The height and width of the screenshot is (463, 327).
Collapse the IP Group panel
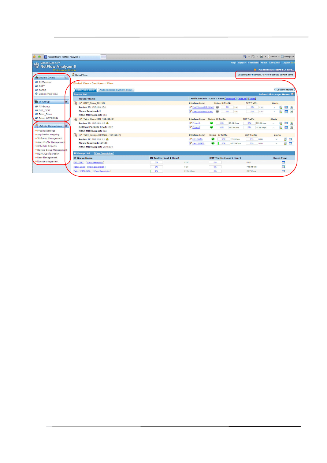(x=66, y=102)
